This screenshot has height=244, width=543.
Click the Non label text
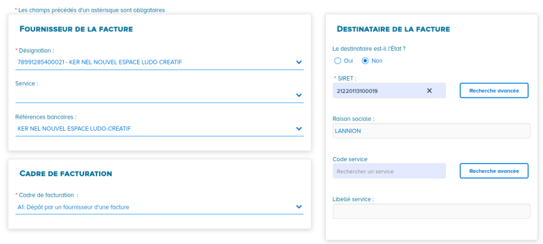pos(377,61)
